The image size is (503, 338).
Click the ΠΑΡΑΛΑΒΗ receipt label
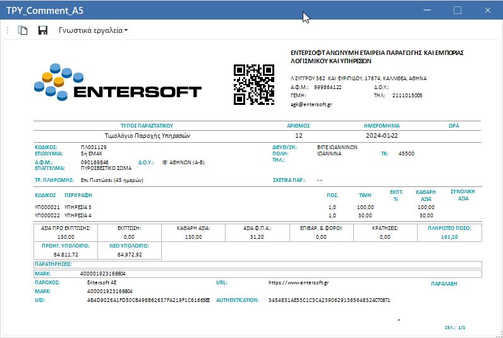click(444, 284)
